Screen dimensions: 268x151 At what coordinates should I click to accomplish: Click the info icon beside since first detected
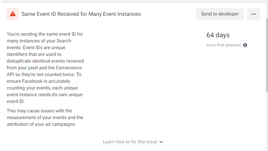[x=245, y=45]
